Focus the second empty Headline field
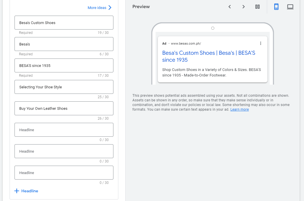The width and height of the screenshot is (304, 201). click(64, 151)
